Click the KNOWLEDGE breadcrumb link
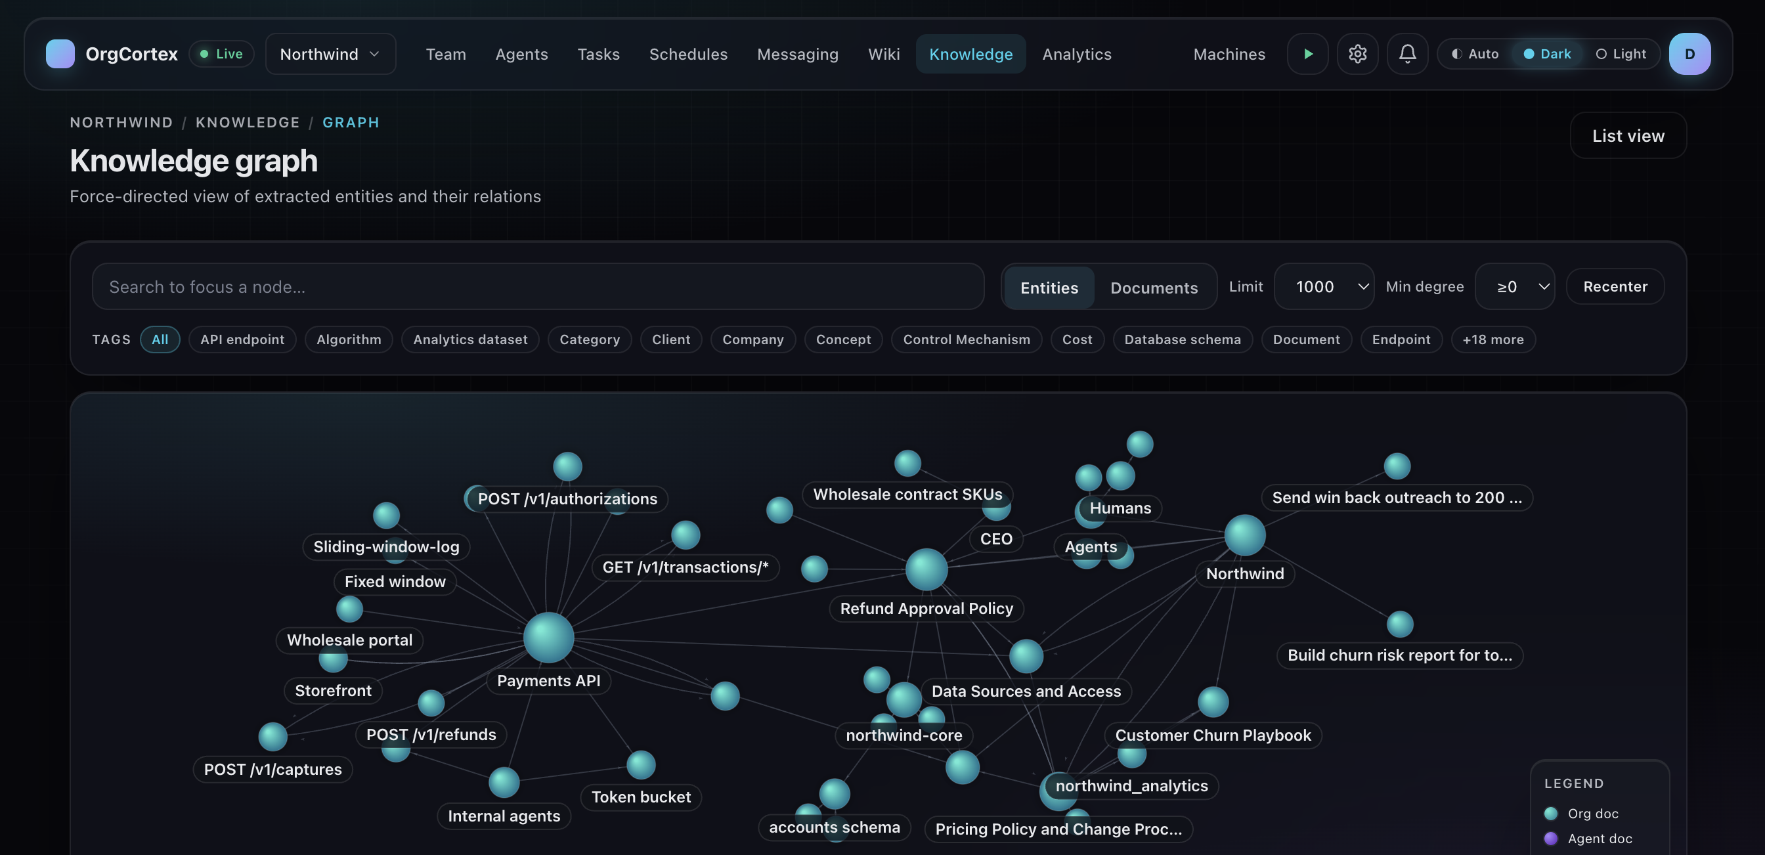 tap(248, 122)
